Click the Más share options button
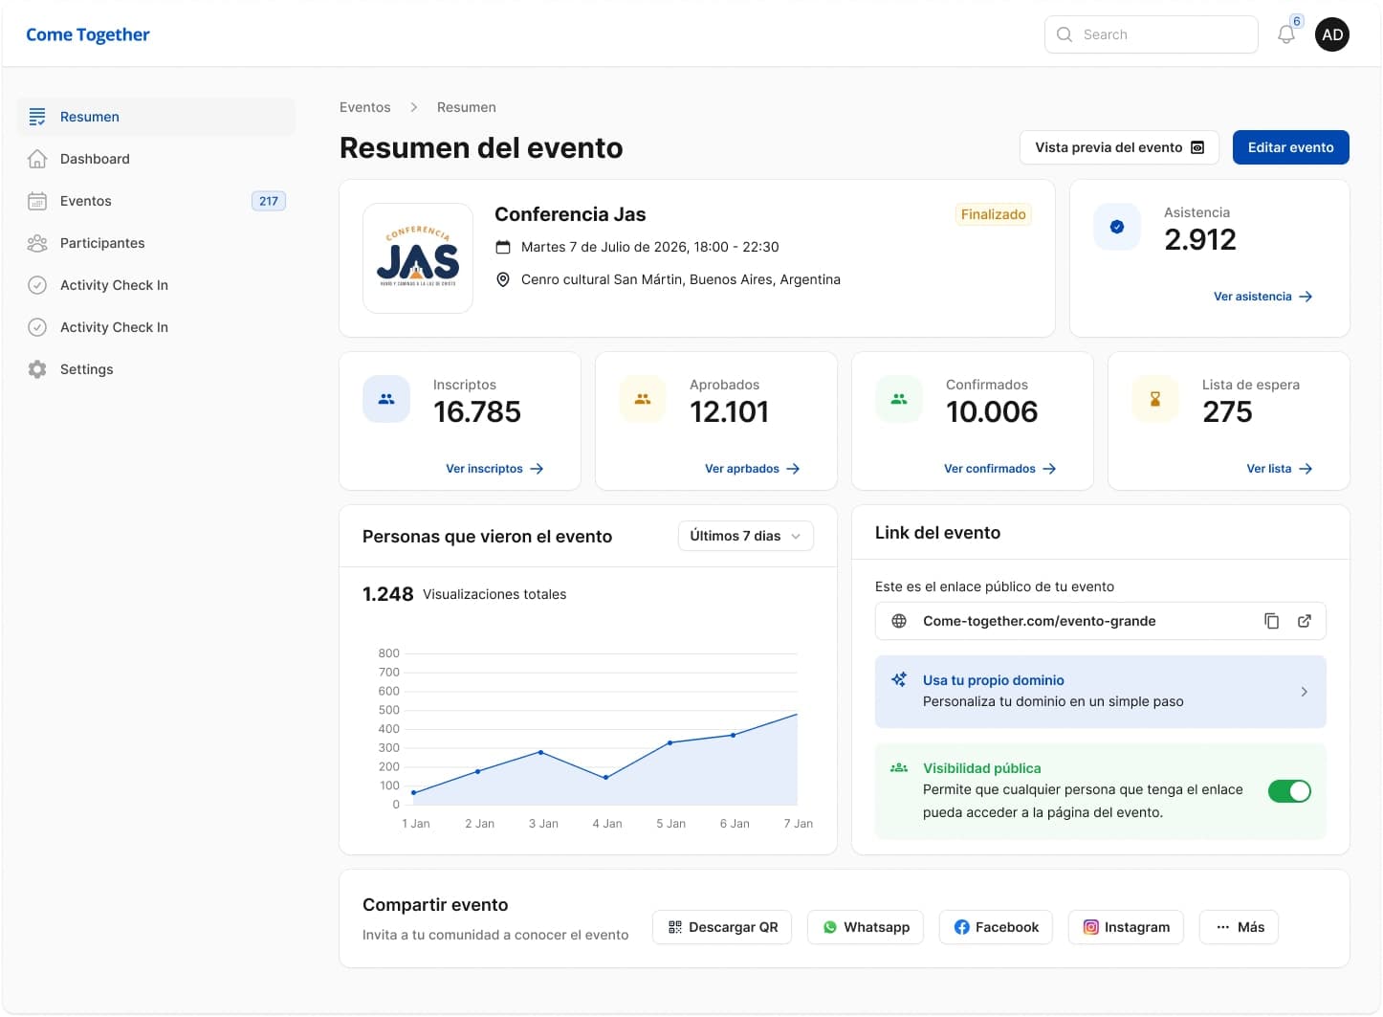Screen dimensions: 1383x1017 (1239, 927)
